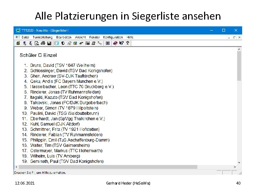Click entry 'Bruns, David (TSV 1847 Weilheim)'
256x192 pixels.
(x=63, y=65)
